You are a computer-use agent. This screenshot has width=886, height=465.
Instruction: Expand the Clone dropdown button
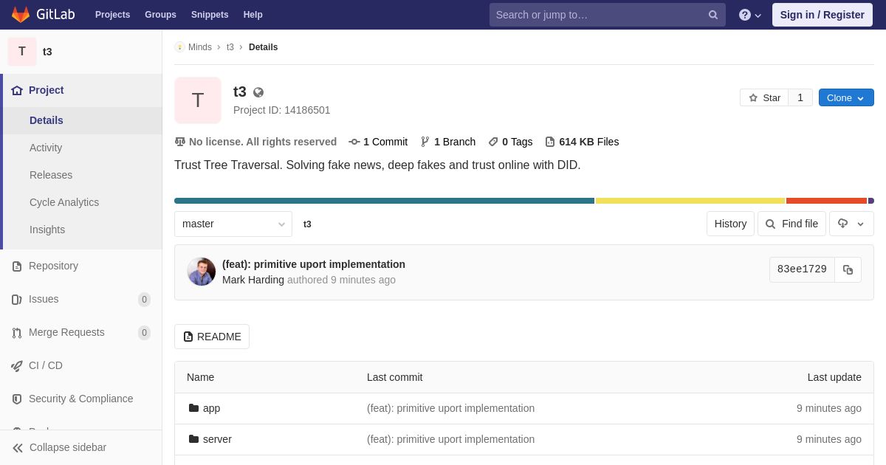coord(846,97)
